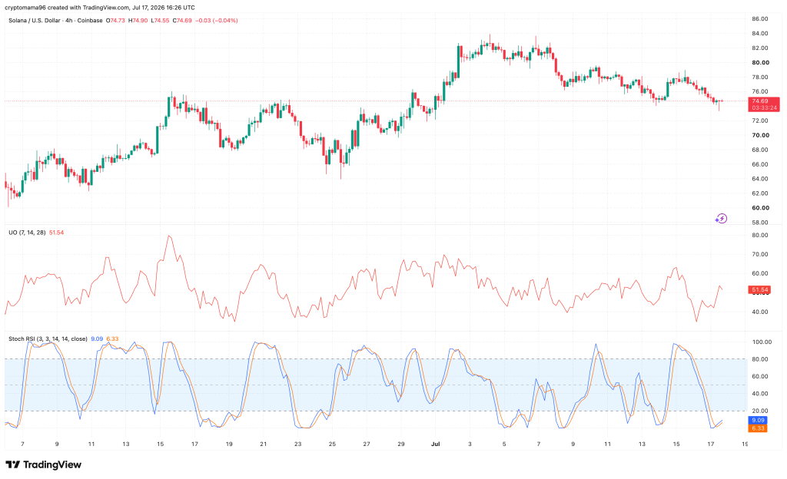Click the Jul month marker on time axis

(435, 444)
